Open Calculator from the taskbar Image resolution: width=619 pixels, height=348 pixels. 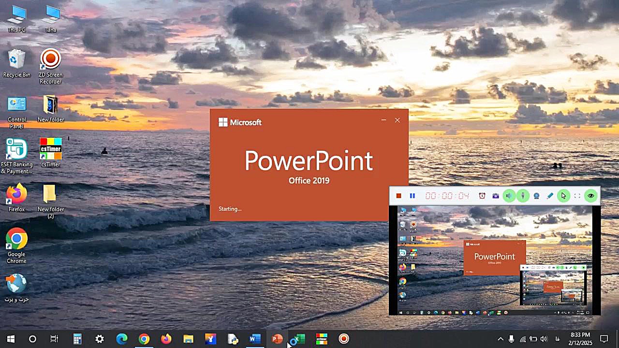(x=77, y=339)
